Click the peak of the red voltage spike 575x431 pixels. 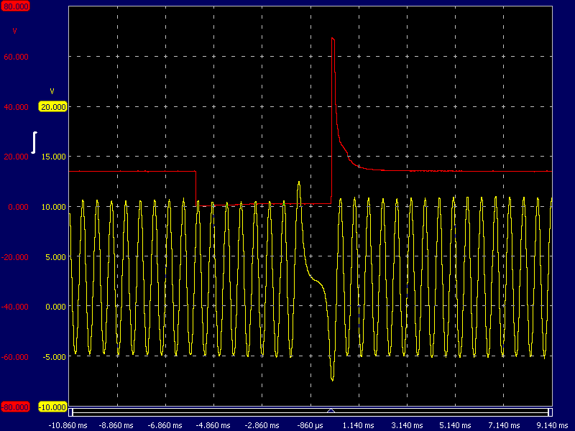point(332,38)
